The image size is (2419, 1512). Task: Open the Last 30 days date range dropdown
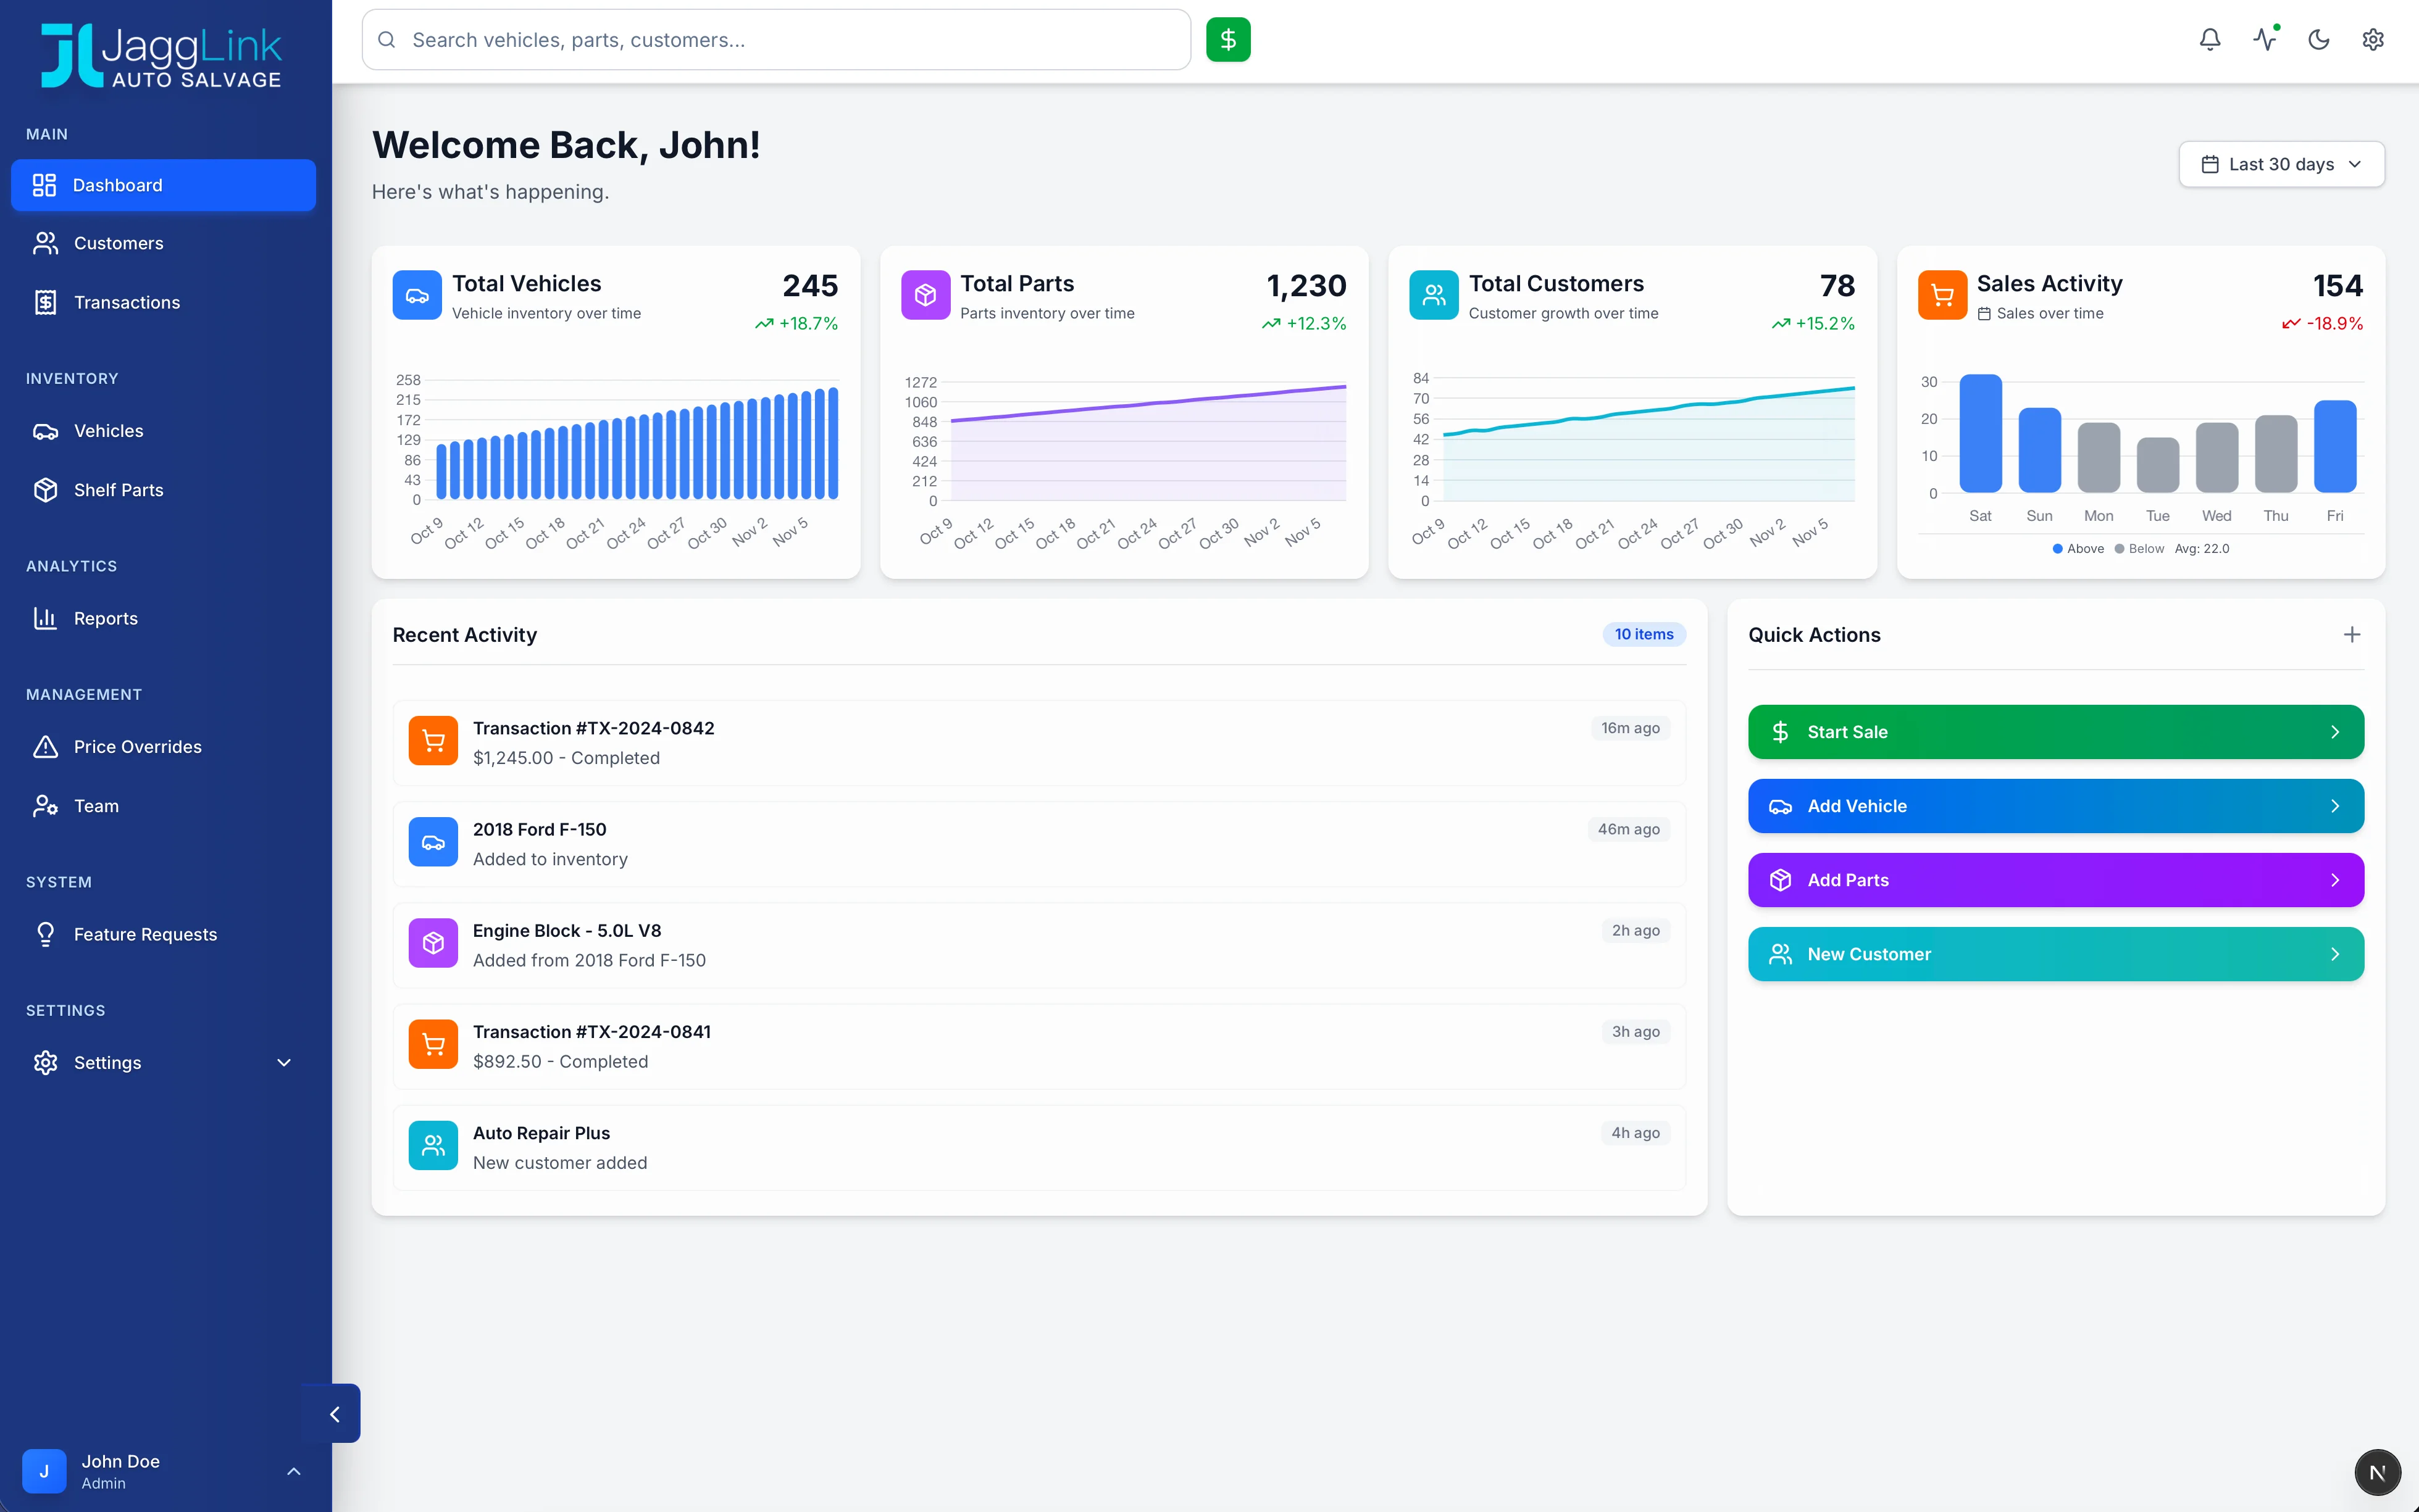coord(2281,163)
